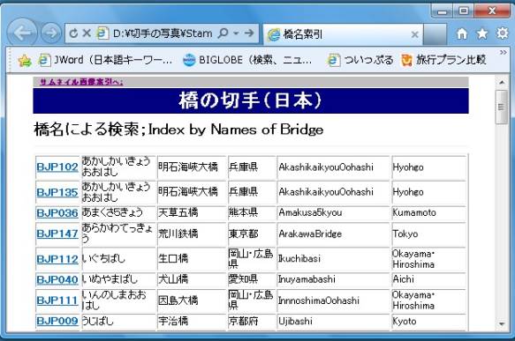Expand the favorites bar overflow chevron
The width and height of the screenshot is (515, 341).
click(503, 52)
